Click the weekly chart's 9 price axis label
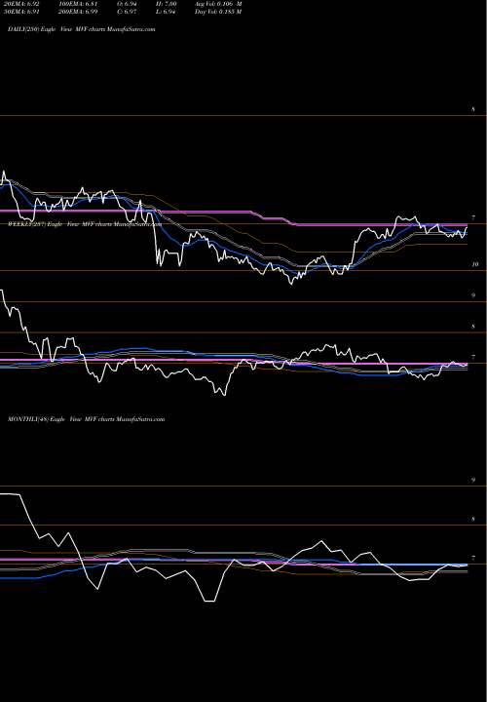This screenshot has width=487, height=702. [x=473, y=295]
